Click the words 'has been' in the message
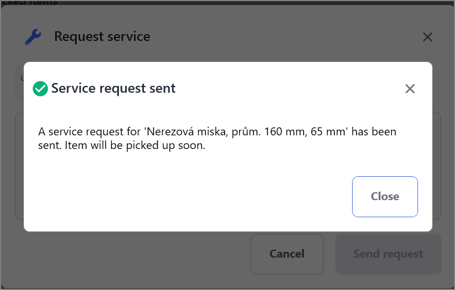The height and width of the screenshot is (290, 455). (x=374, y=132)
